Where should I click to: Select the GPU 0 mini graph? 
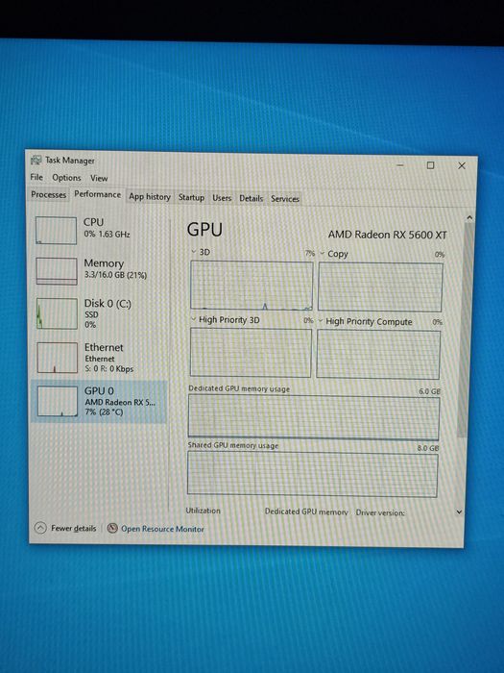click(x=58, y=401)
